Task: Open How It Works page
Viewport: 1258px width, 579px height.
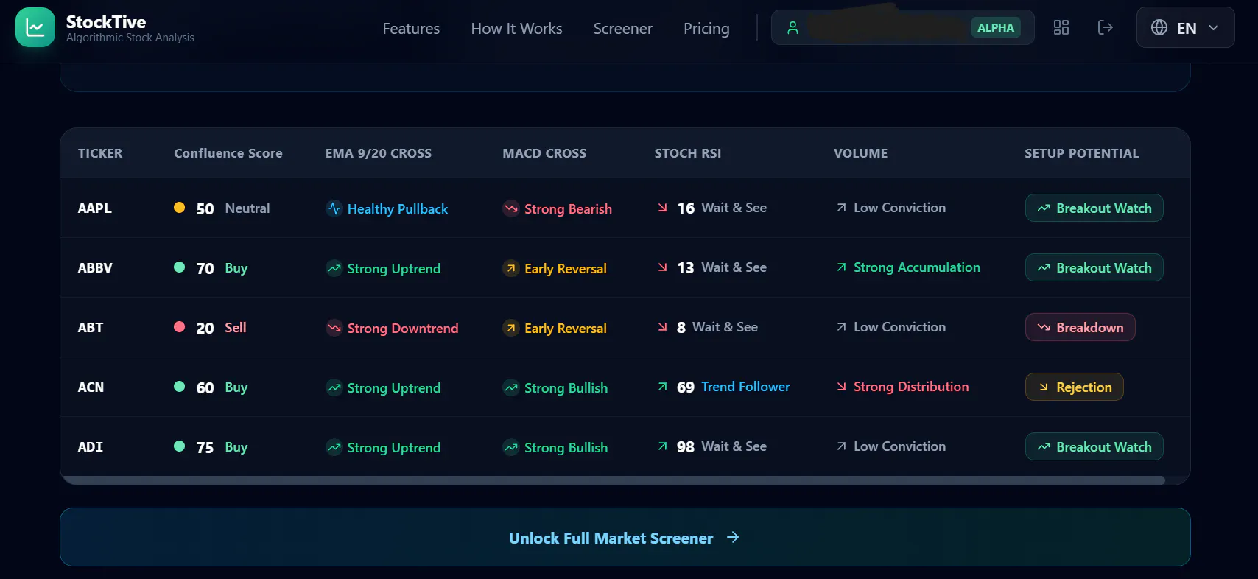Action: (516, 28)
